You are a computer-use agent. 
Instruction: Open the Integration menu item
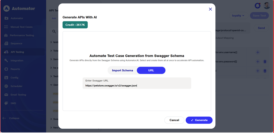[17, 60]
